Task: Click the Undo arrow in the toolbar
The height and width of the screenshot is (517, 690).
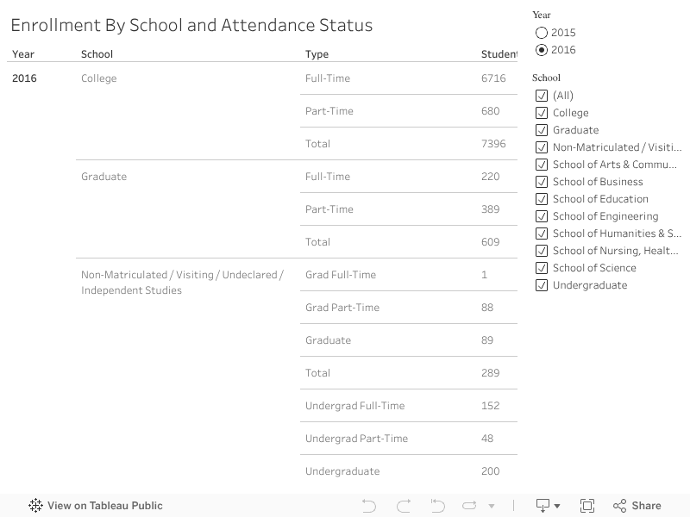Action: click(x=369, y=506)
